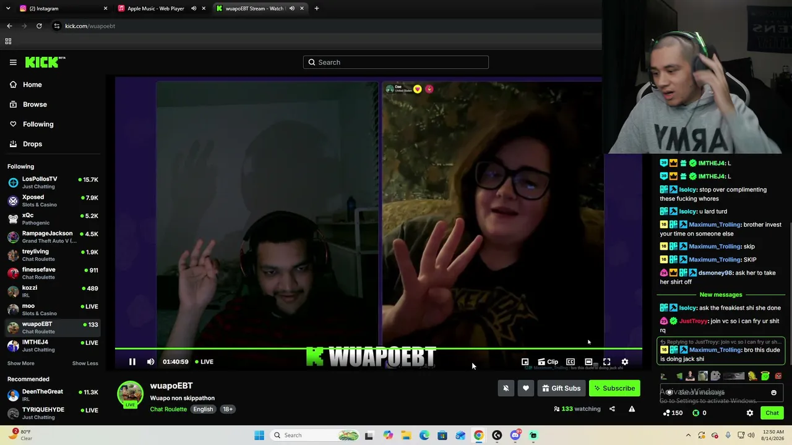792x445 pixels.
Task: Pause the live stream
Action: point(132,362)
